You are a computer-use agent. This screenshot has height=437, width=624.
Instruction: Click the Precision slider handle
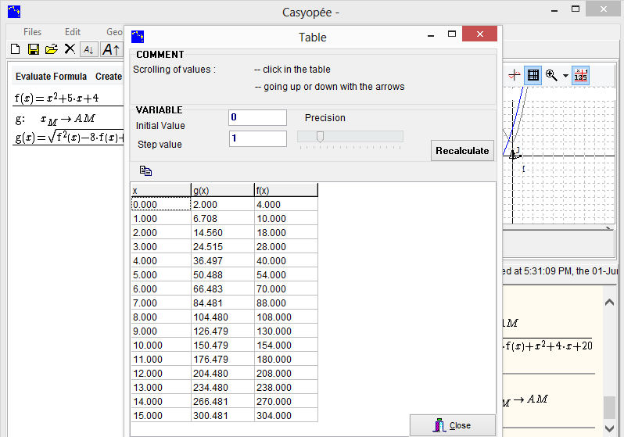point(320,137)
